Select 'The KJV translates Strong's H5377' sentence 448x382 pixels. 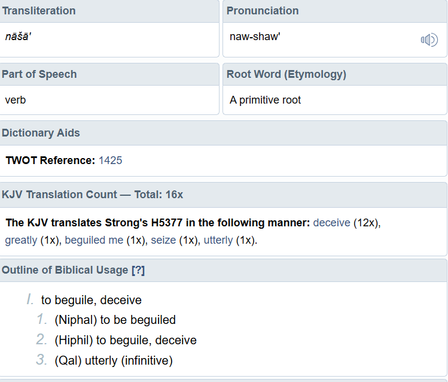pos(158,223)
